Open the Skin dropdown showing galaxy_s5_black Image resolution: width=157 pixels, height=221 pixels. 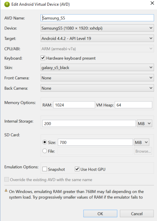tap(97, 68)
